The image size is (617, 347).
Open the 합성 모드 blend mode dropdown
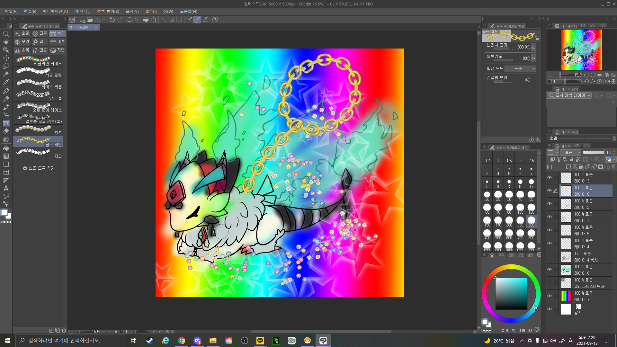[x=520, y=69]
